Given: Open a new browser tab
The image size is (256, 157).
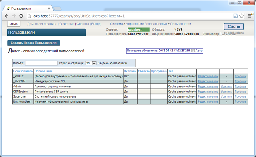Looking at the screenshot, I should click(57, 8).
